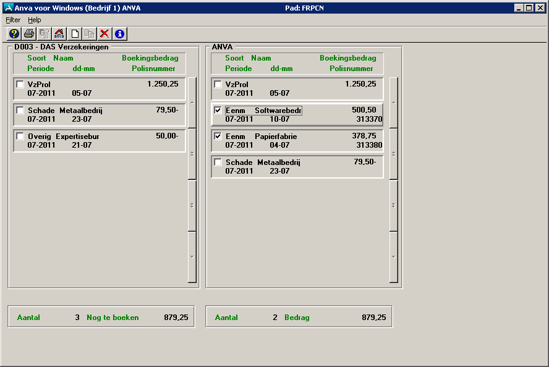Uncheck the Eenm Papierfabrie entry checkbox
549x367 pixels.
(x=218, y=137)
